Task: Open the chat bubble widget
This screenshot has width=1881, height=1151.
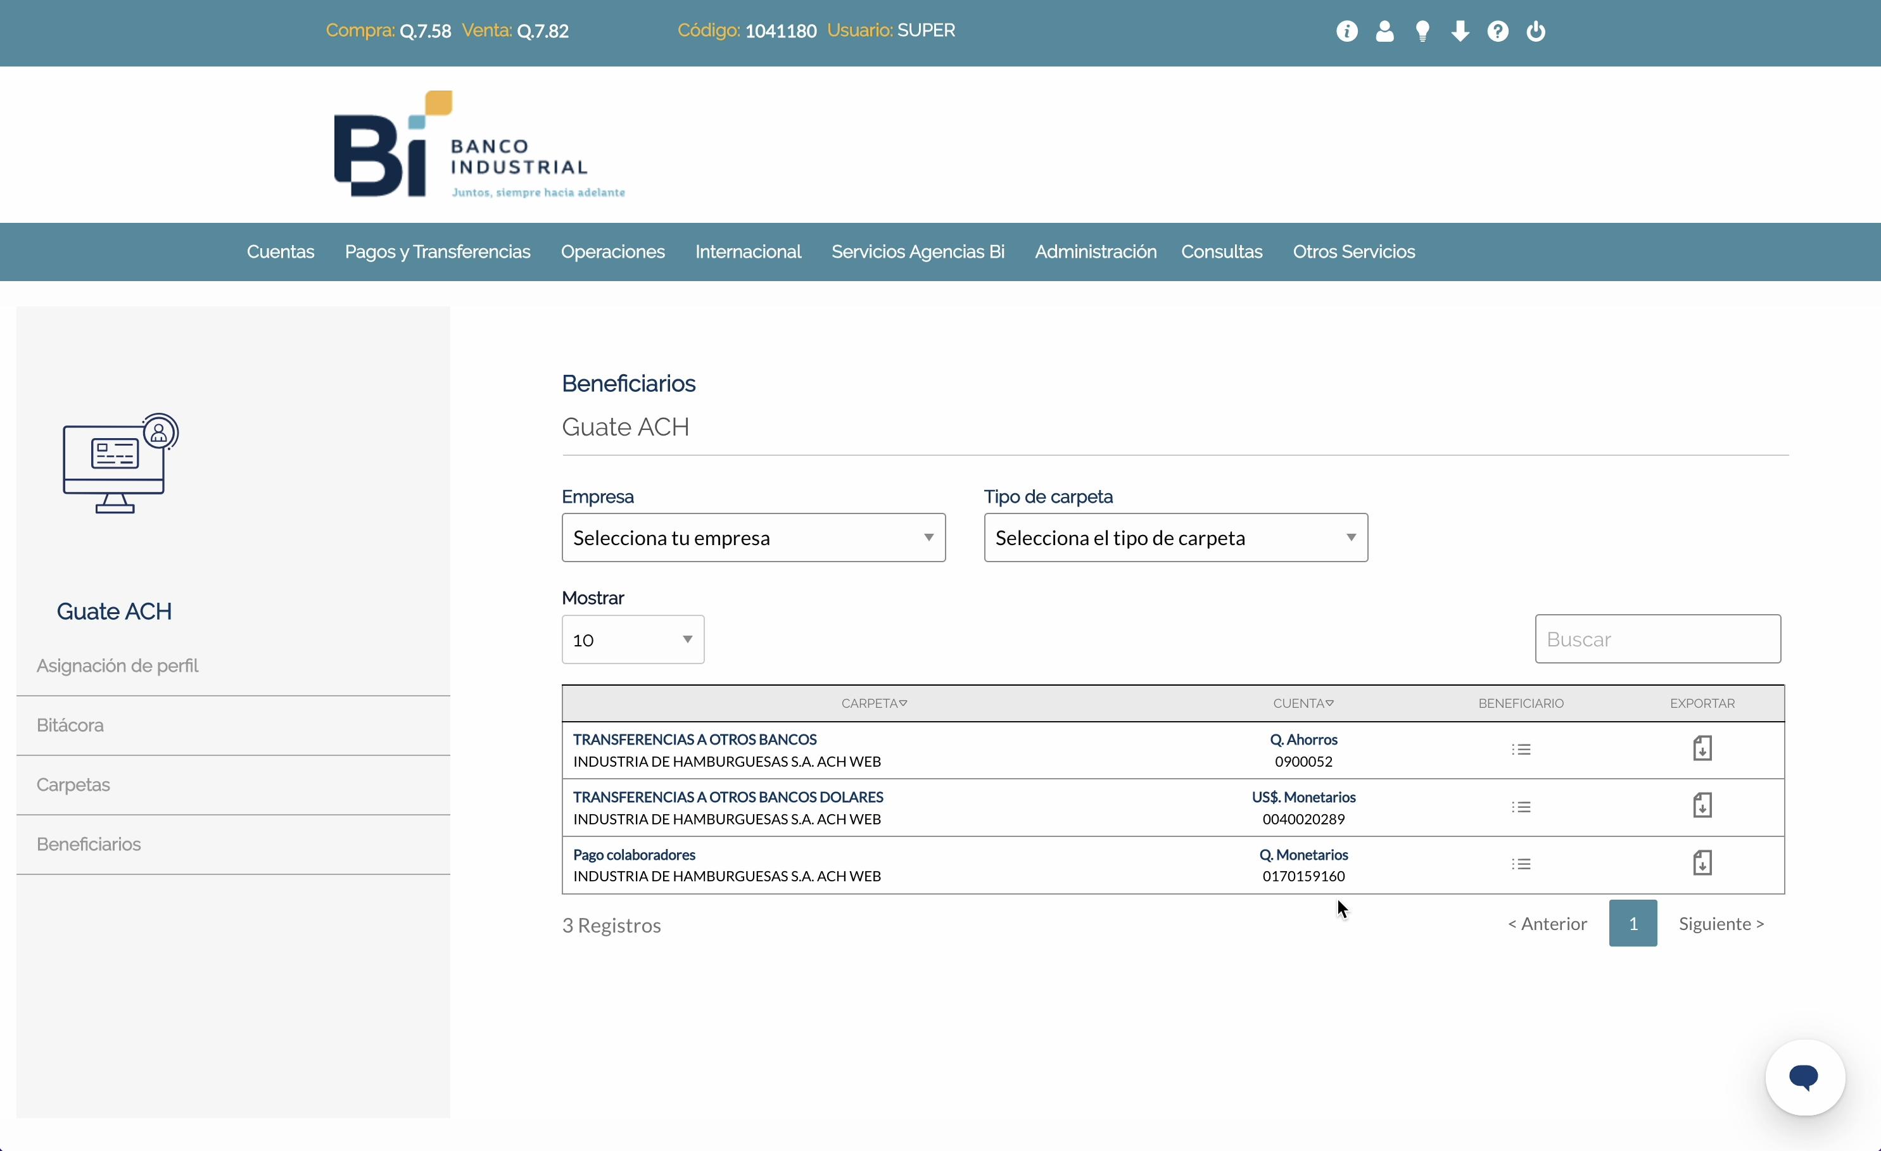Action: coord(1804,1077)
